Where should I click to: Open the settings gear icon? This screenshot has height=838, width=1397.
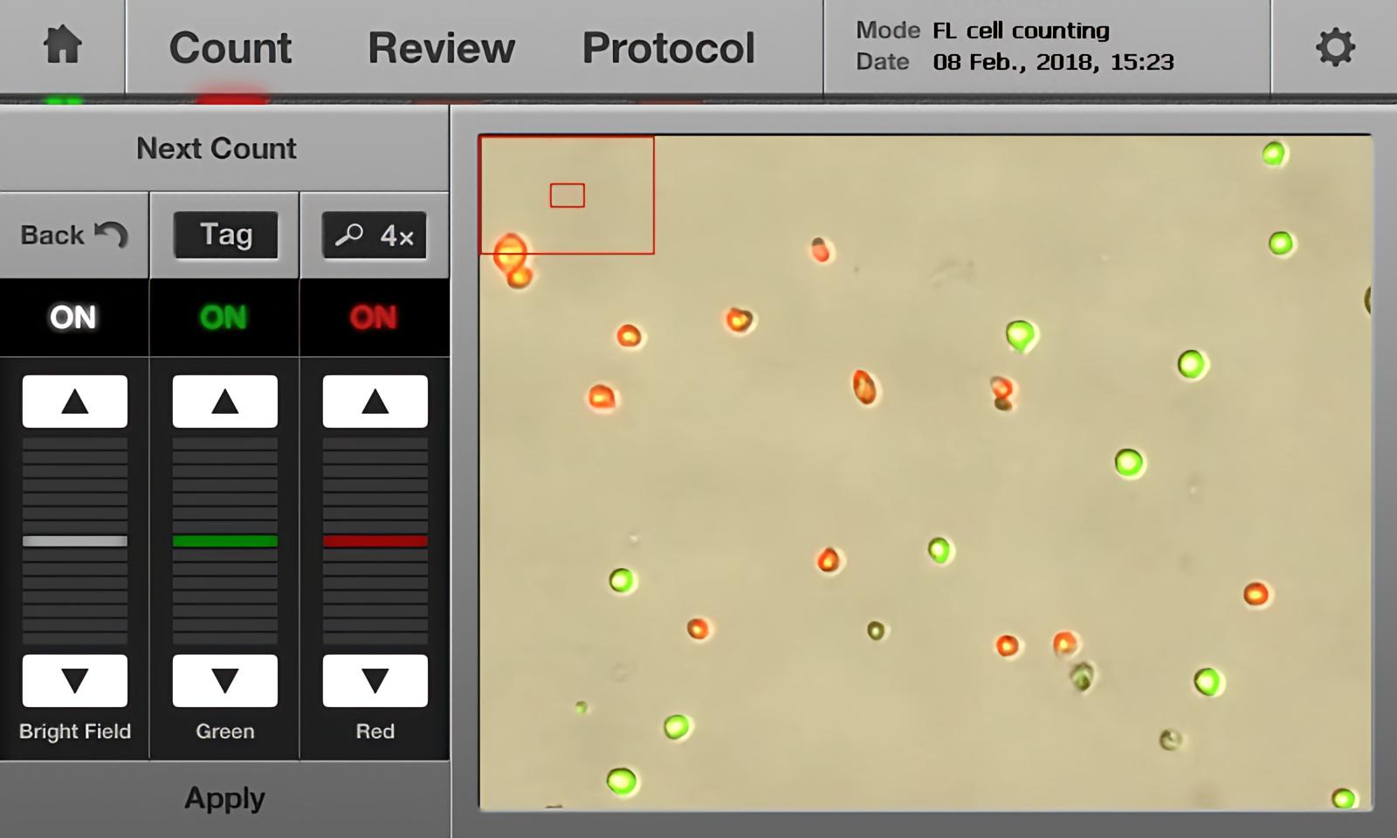point(1335,46)
